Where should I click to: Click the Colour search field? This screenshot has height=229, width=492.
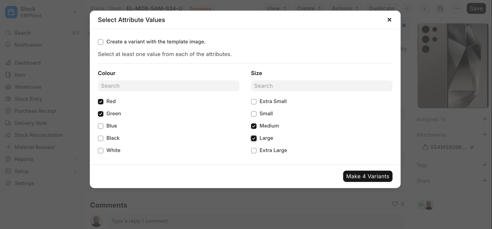point(168,86)
